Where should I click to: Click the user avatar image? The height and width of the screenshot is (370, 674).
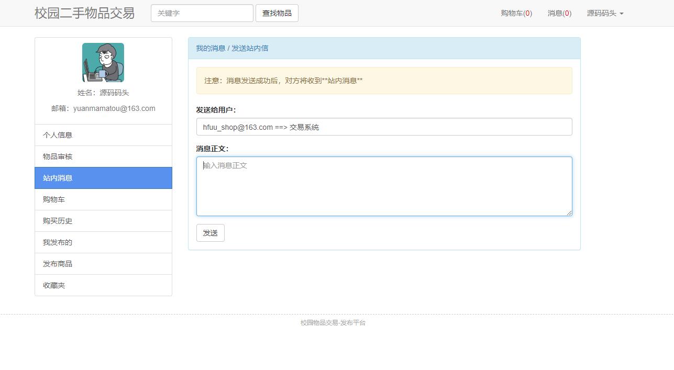click(x=103, y=63)
